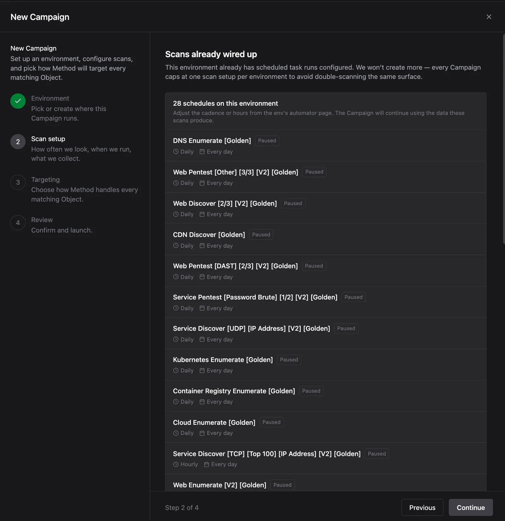This screenshot has height=521, width=505.
Task: Select step 2 Scan setup circle
Action: pyautogui.click(x=18, y=142)
